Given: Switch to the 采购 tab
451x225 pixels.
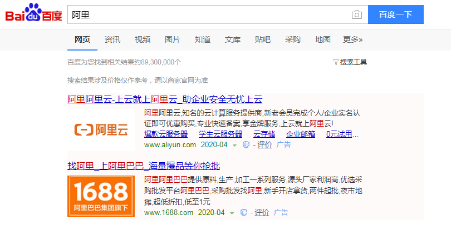Looking at the screenshot, I should tap(293, 39).
